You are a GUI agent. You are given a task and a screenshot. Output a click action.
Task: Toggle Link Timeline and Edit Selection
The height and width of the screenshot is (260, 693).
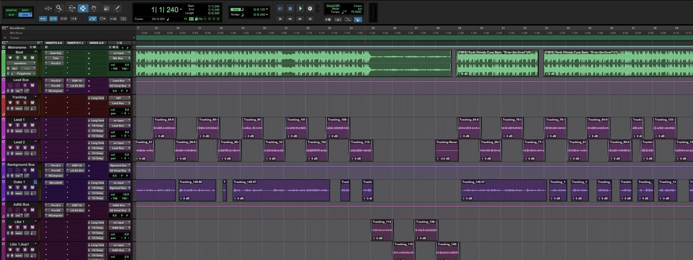pos(53,19)
